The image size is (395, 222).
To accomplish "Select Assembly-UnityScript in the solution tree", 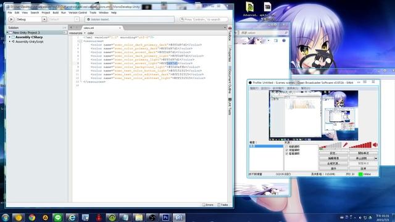I will pos(30,41).
